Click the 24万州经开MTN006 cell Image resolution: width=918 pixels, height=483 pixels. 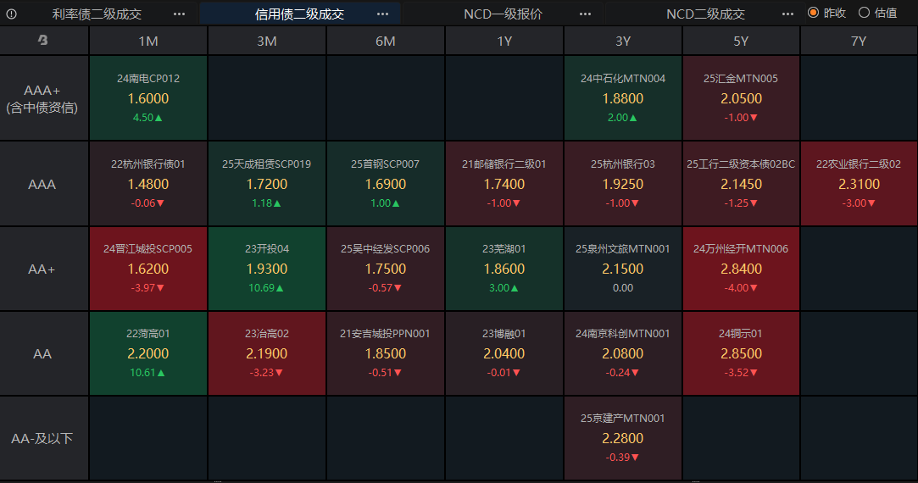(741, 269)
